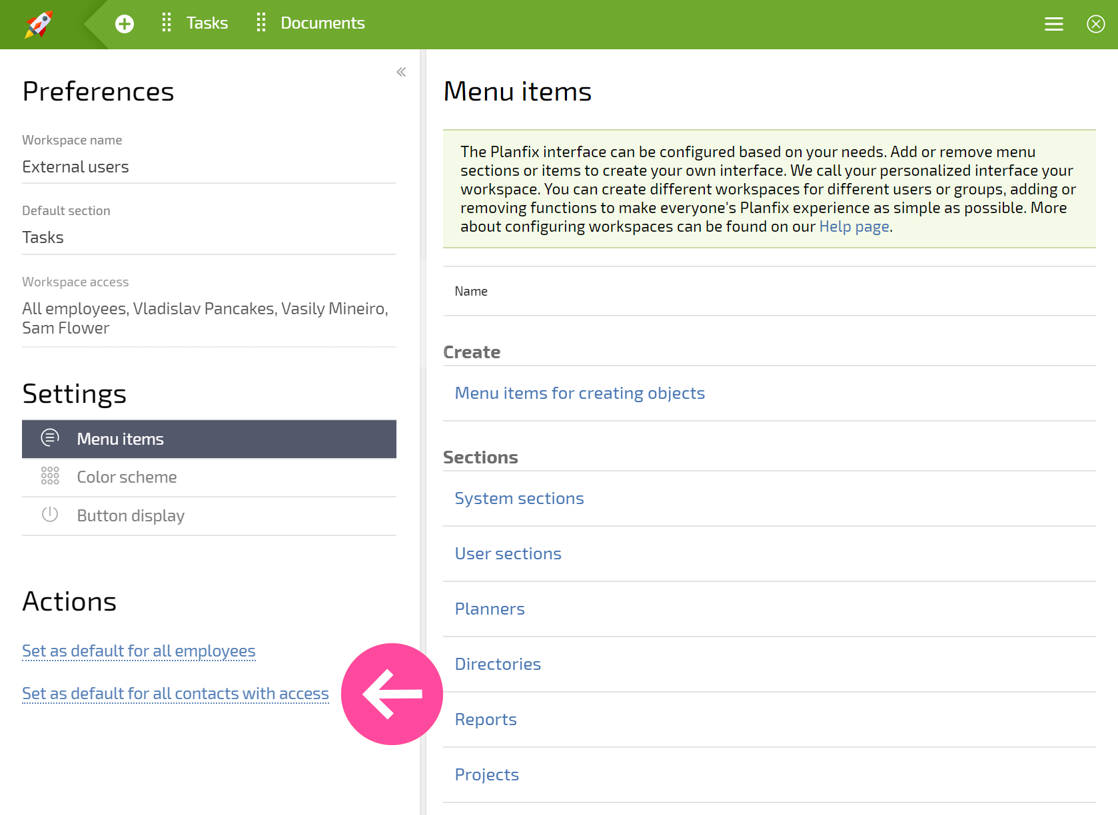This screenshot has height=815, width=1118.
Task: Click the Create group heading
Action: click(472, 352)
